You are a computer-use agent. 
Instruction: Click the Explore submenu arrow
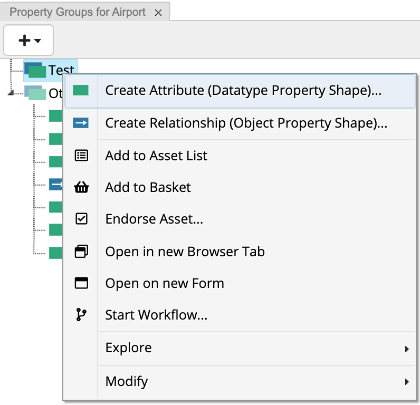(x=407, y=349)
